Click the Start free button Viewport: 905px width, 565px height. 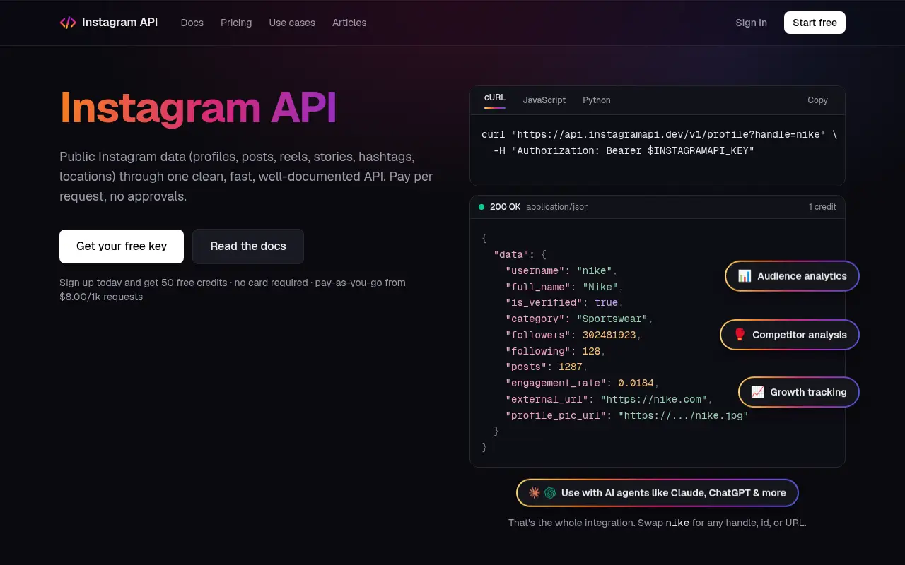point(814,23)
